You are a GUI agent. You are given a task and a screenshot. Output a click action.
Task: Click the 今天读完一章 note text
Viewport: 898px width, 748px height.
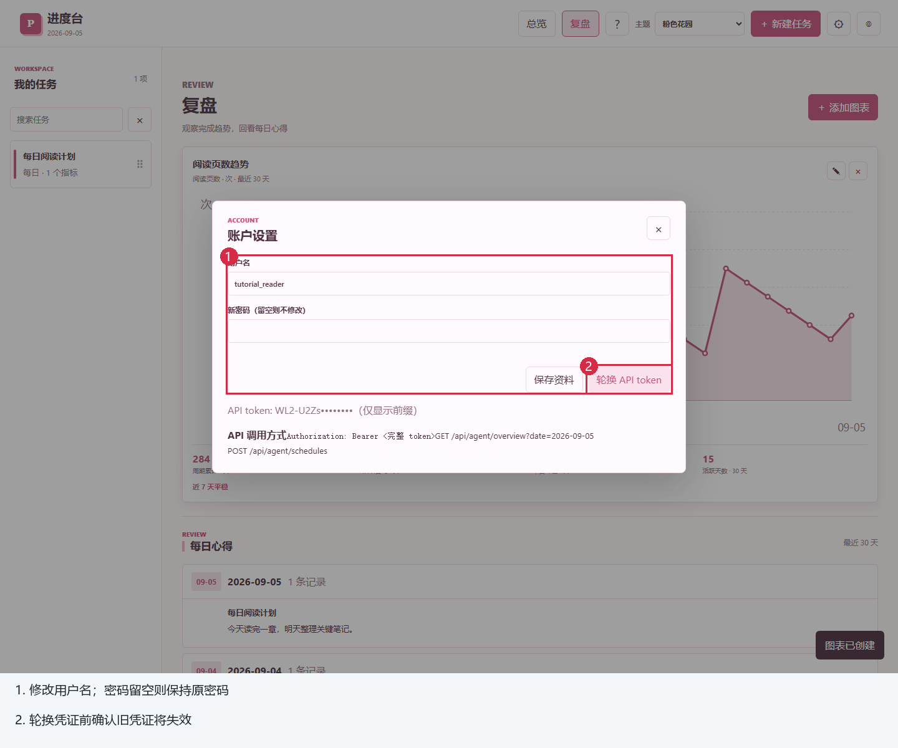291,629
